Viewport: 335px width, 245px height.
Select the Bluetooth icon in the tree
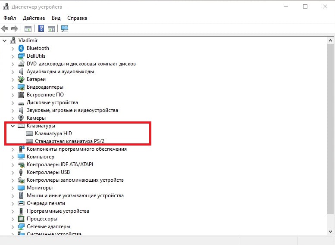click(21, 48)
